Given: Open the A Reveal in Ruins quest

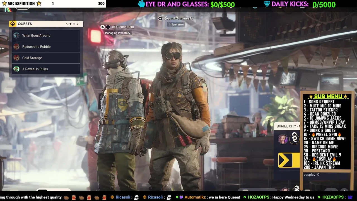Looking at the screenshot, I should (x=46, y=69).
